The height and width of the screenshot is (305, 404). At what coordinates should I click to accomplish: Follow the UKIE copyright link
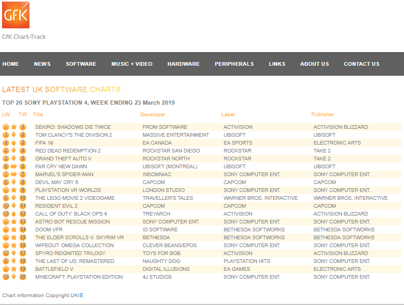click(x=77, y=295)
